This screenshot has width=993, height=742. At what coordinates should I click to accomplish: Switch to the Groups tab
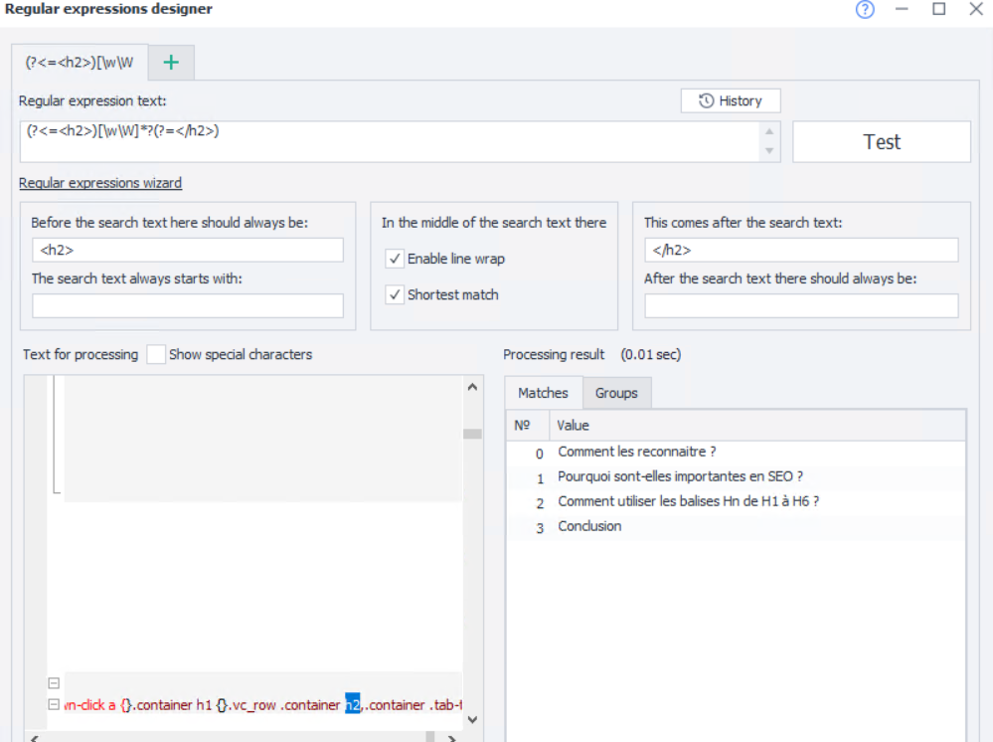coord(616,393)
